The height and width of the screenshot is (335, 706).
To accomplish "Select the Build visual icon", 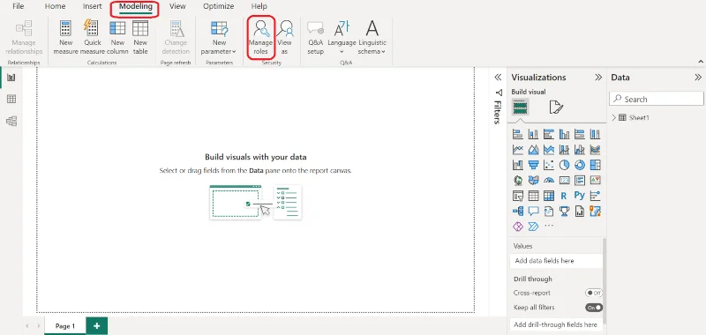I will 520,108.
